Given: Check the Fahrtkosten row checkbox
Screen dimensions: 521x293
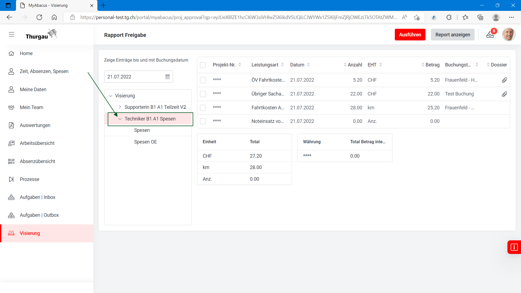Looking at the screenshot, I should 203,108.
